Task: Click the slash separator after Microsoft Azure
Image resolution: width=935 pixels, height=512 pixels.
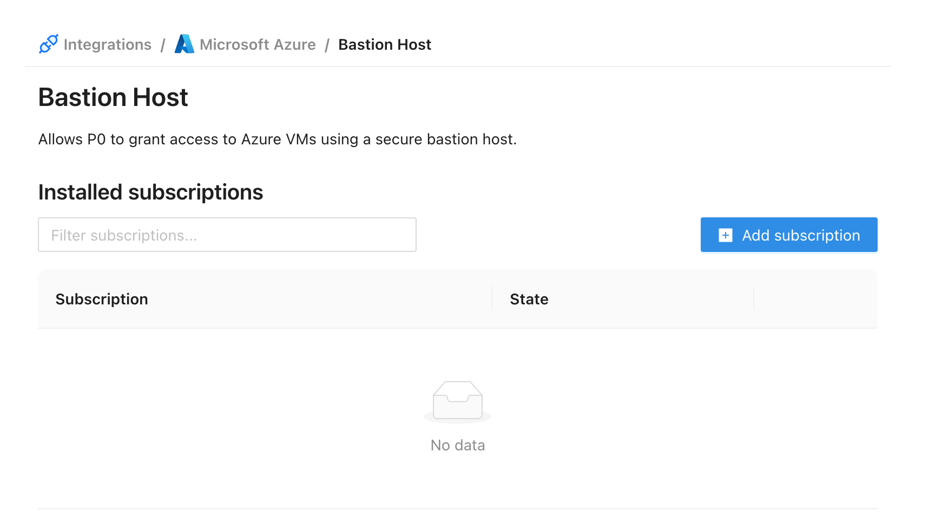Action: 327,45
